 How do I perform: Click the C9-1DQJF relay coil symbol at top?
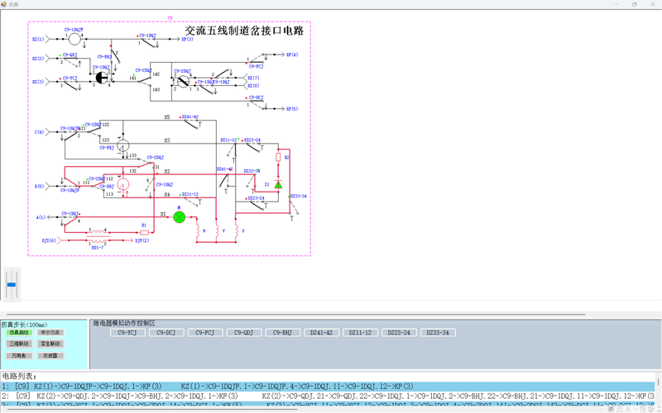(x=74, y=39)
